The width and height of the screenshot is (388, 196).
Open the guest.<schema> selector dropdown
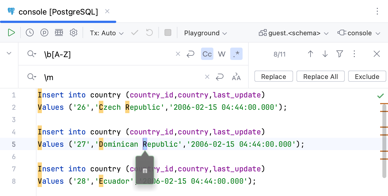pyautogui.click(x=294, y=33)
